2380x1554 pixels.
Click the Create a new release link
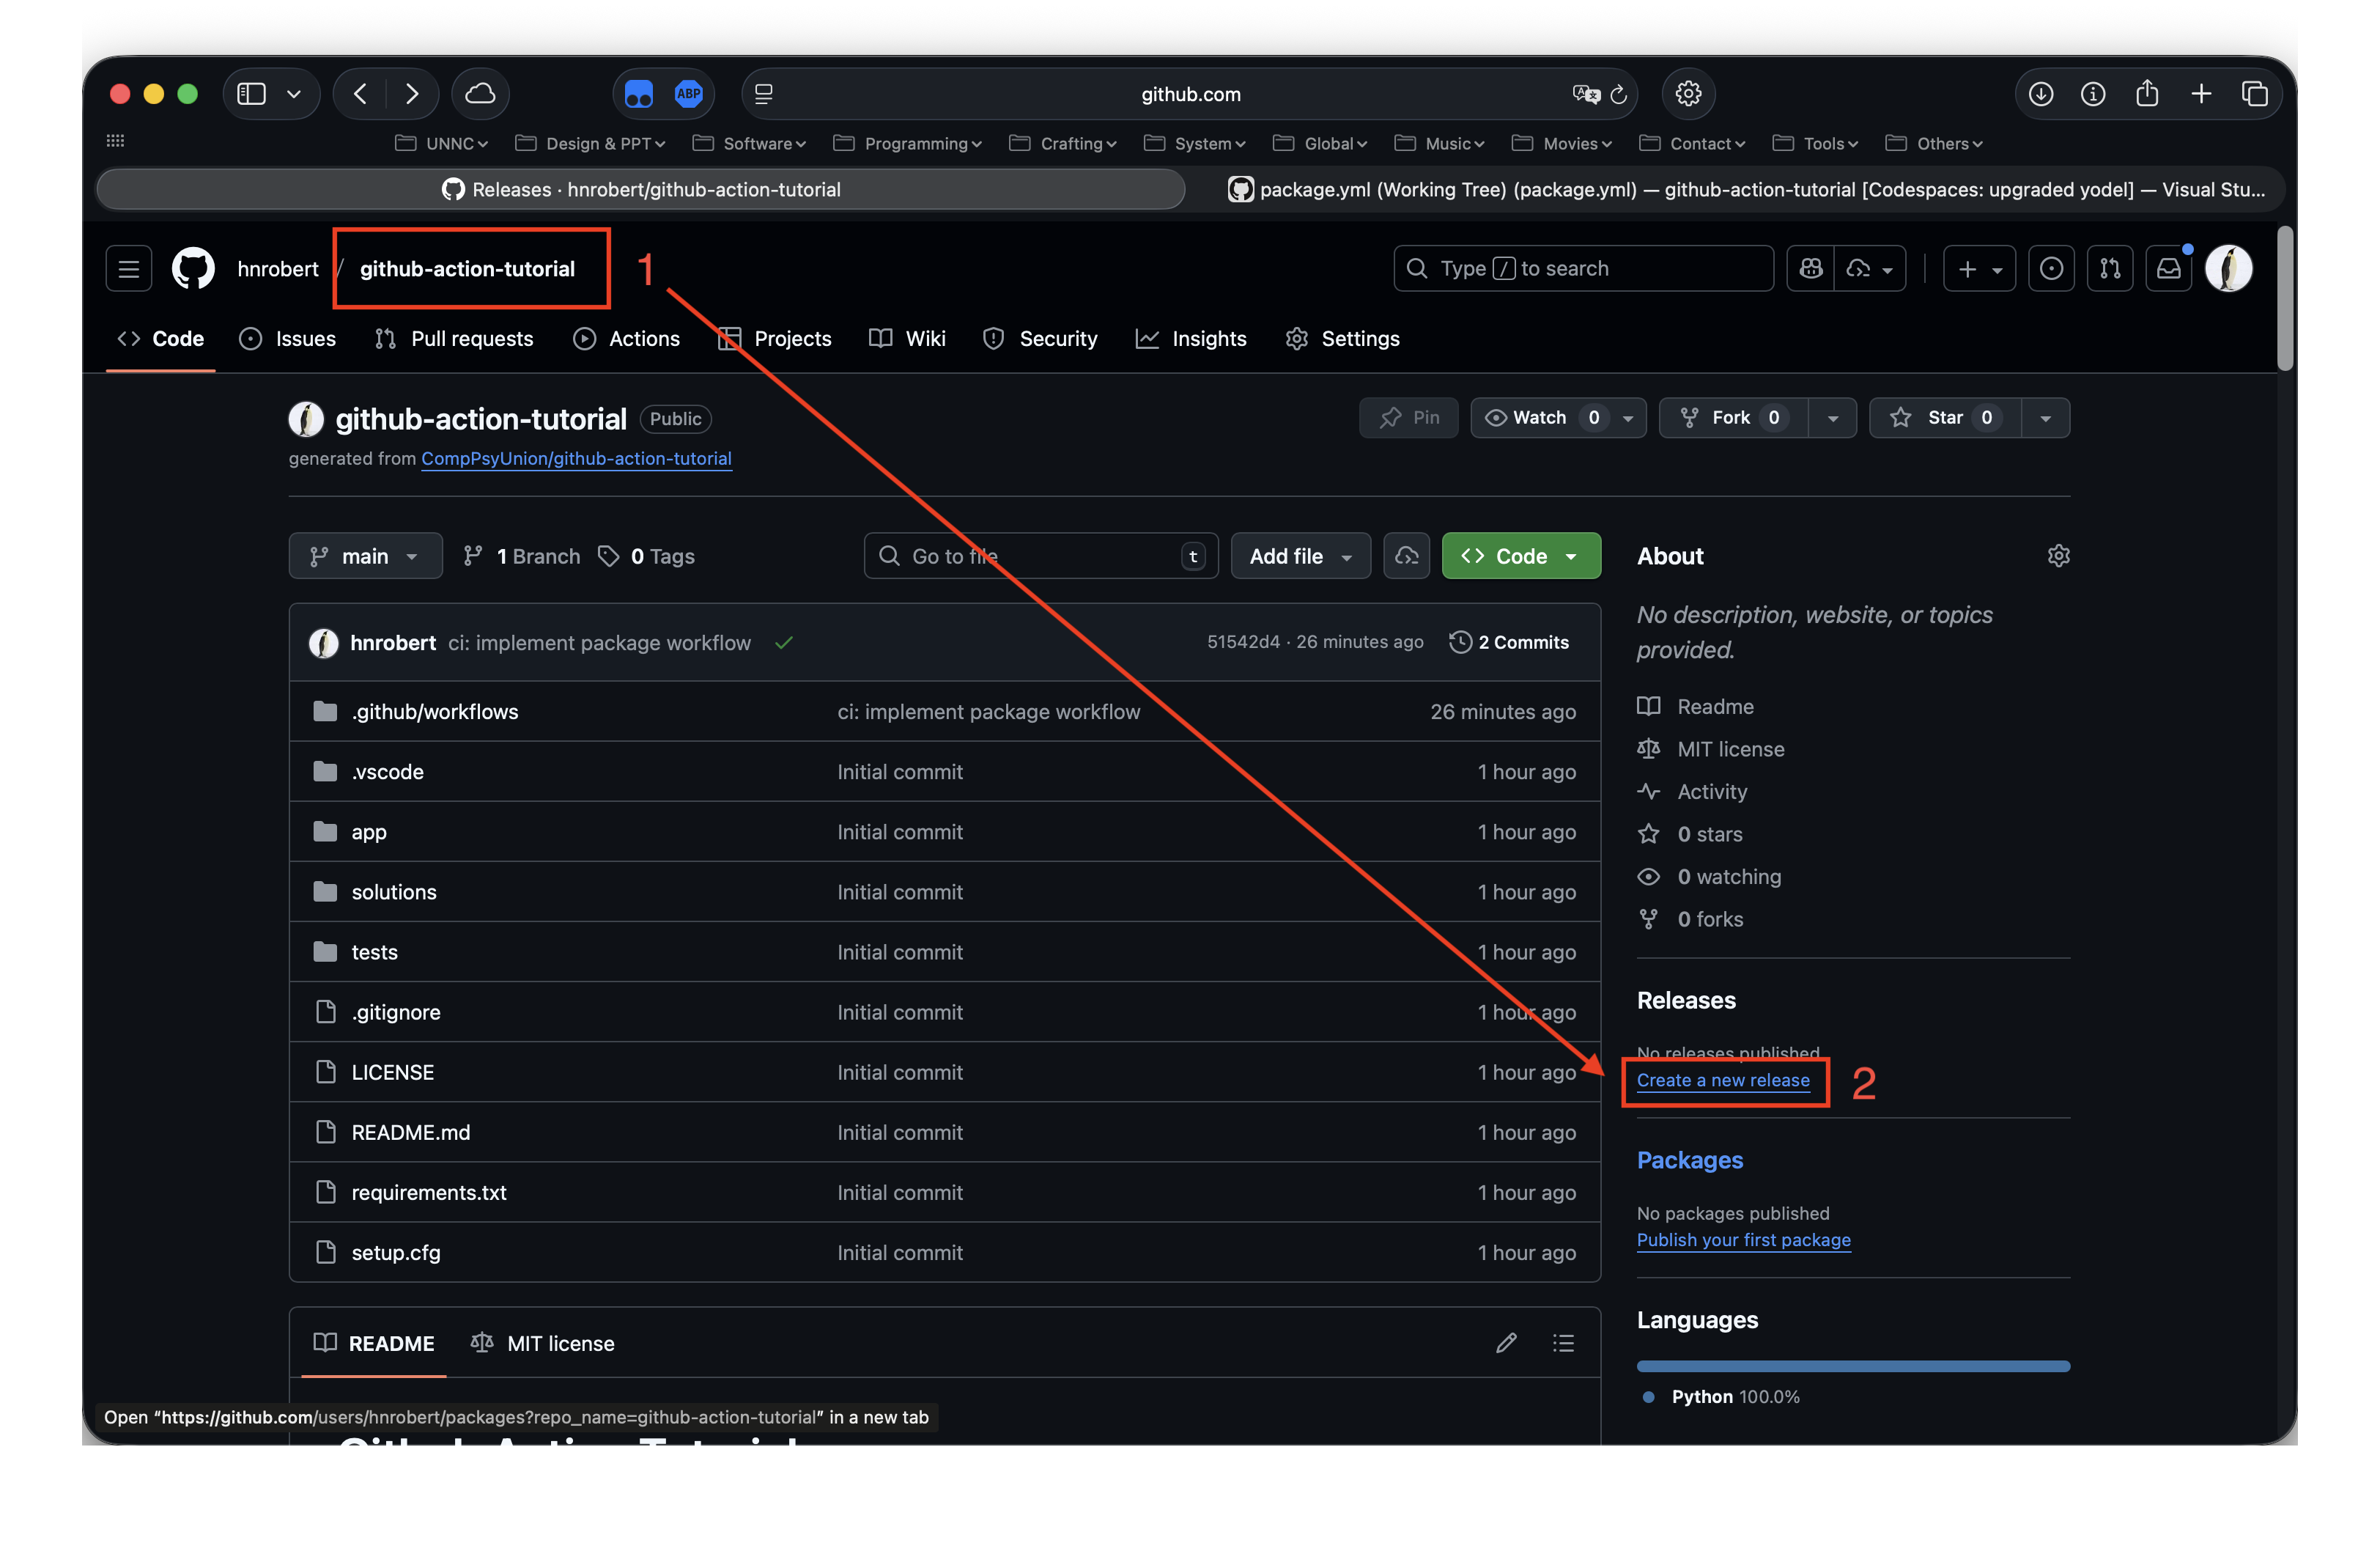click(1723, 1080)
